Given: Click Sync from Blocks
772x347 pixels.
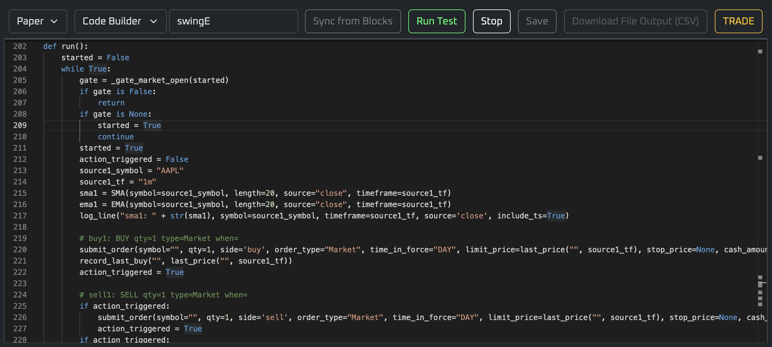Looking at the screenshot, I should (353, 21).
